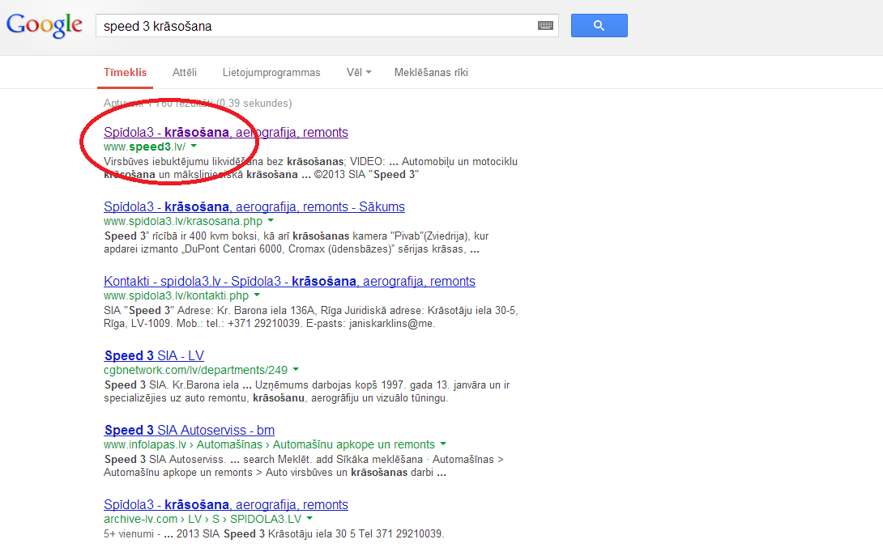Expand the arrow next to infolapas.lv breadcrumb
The image size is (883, 548).
[443, 444]
